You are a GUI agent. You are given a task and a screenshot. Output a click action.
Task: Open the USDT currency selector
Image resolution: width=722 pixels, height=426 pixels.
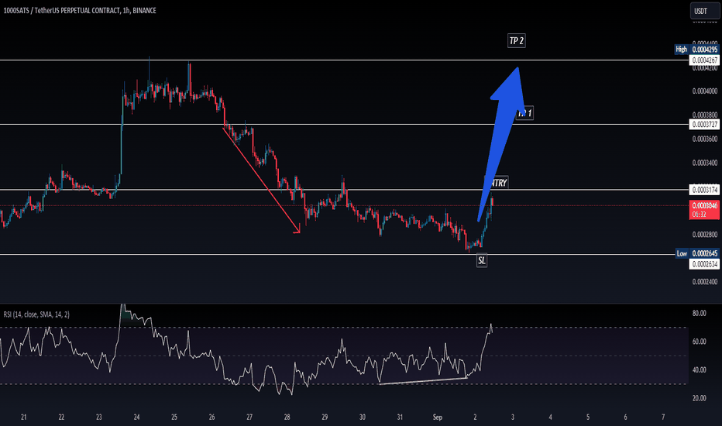(704, 11)
